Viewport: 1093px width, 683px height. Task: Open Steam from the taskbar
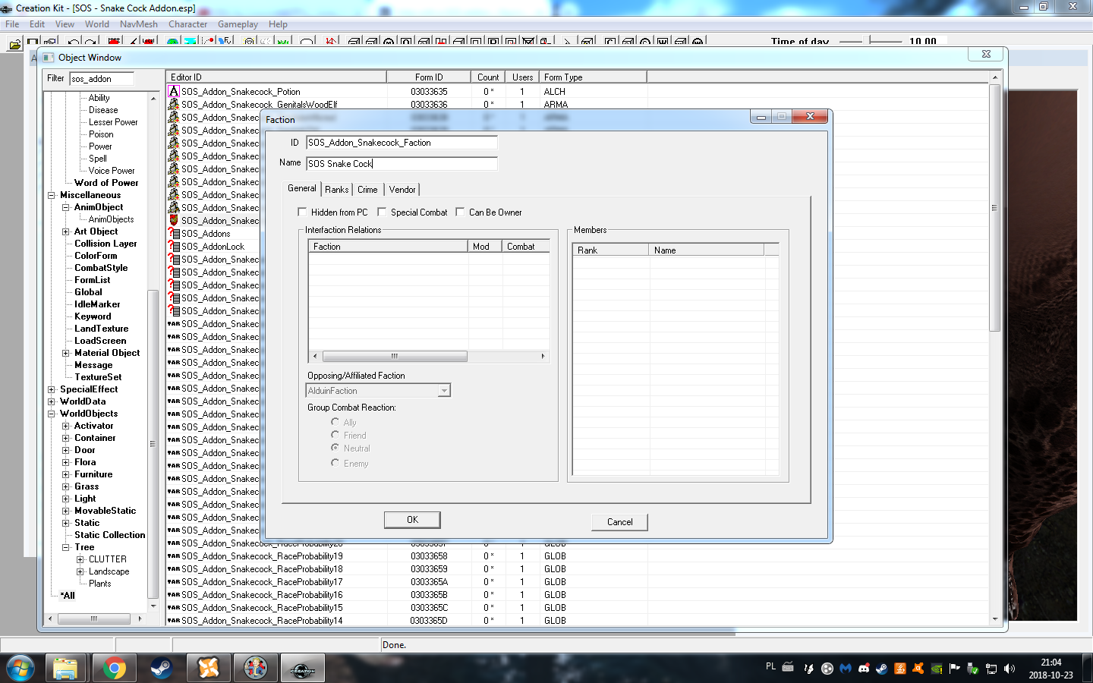(x=161, y=669)
